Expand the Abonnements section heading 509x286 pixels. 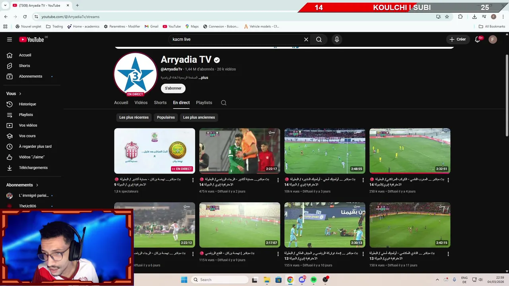pyautogui.click(x=22, y=185)
